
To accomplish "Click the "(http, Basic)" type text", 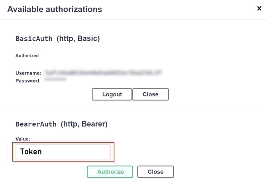I will coord(78,39).
